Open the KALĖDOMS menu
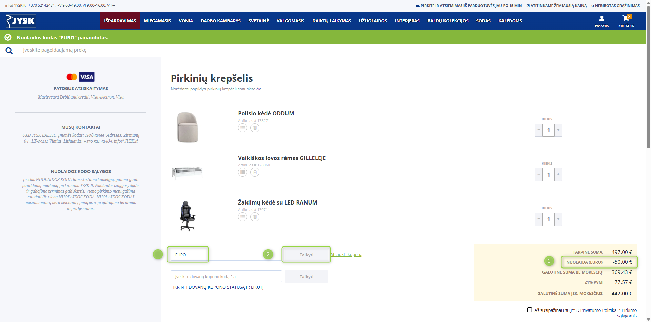 (x=510, y=21)
